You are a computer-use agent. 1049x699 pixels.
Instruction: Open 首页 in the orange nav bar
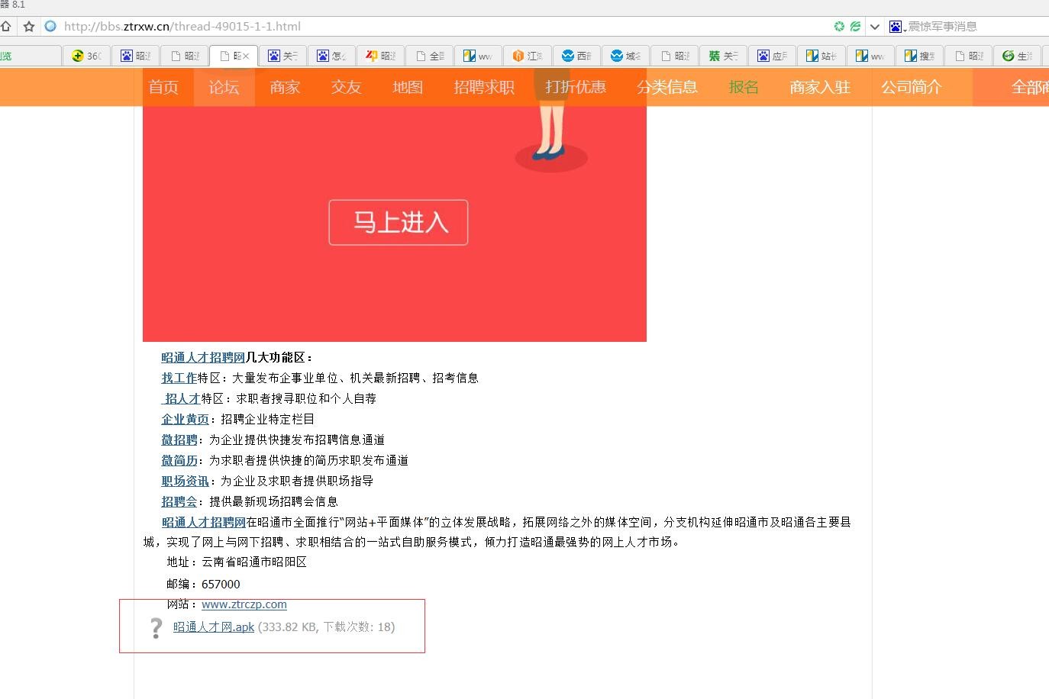163,87
